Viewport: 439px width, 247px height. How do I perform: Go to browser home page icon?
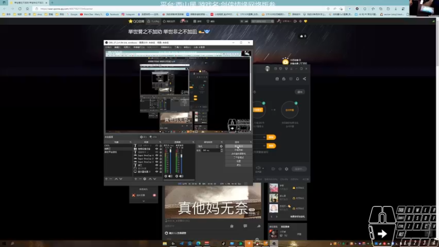(x=27, y=9)
